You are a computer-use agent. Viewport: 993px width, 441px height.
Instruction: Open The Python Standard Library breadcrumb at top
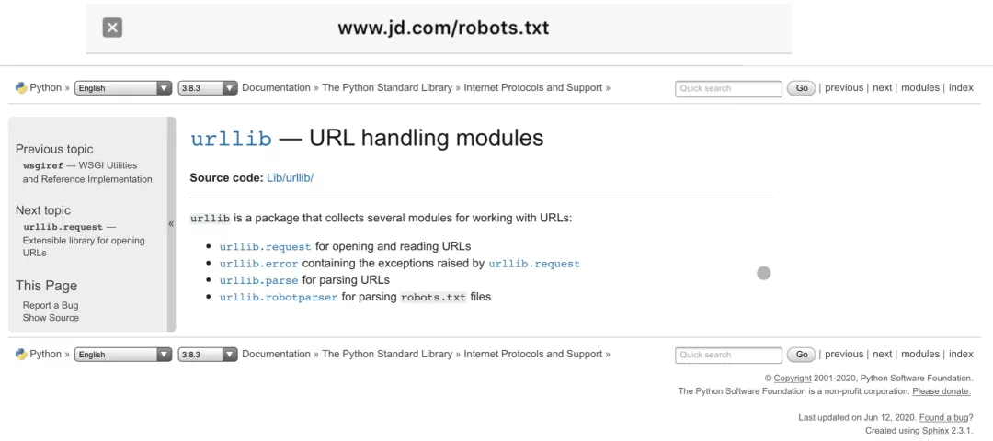pos(387,88)
